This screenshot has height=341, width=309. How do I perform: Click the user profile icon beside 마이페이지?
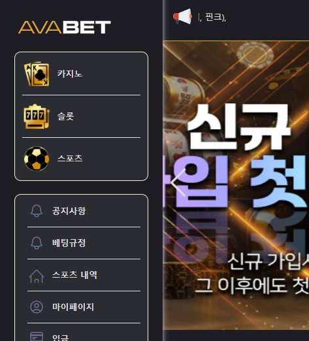(x=37, y=307)
